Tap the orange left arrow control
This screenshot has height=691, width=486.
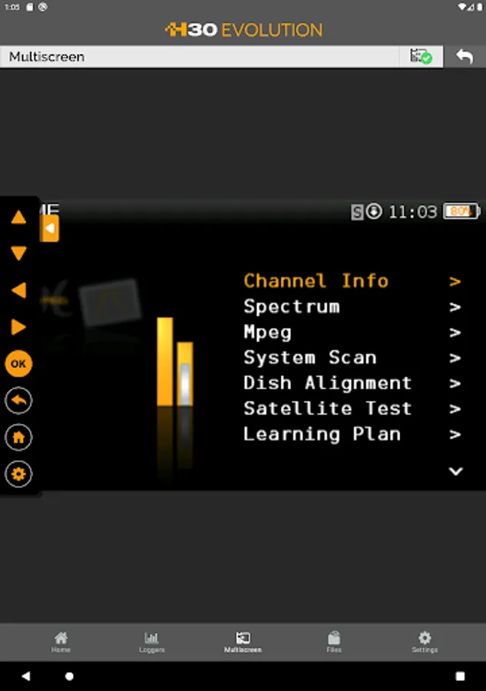pyautogui.click(x=18, y=290)
